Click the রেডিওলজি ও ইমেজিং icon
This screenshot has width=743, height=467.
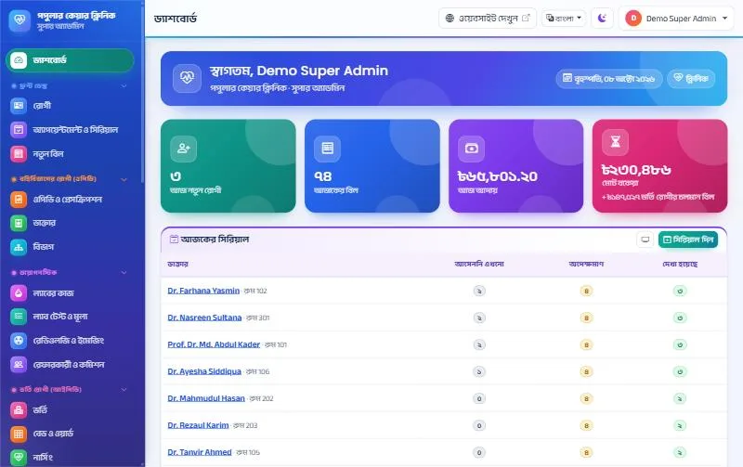19,340
